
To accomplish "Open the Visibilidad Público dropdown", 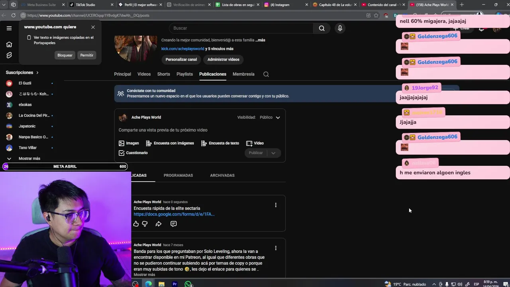I will (270, 118).
